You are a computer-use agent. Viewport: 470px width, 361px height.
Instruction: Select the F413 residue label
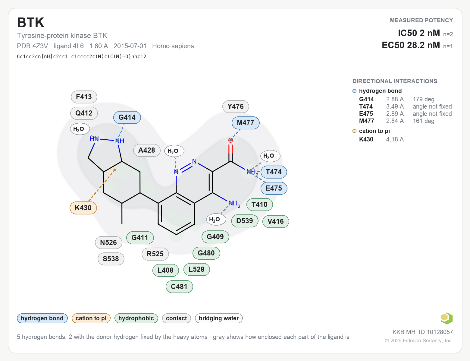click(x=84, y=97)
